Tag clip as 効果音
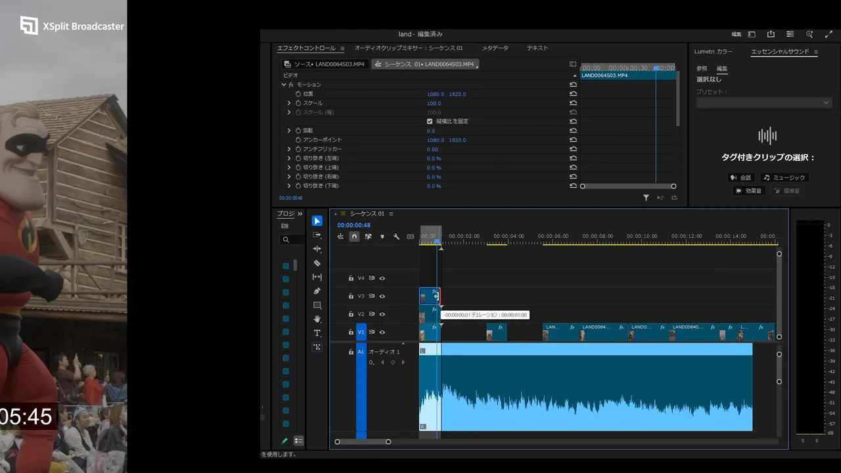The width and height of the screenshot is (841, 473). click(x=748, y=191)
